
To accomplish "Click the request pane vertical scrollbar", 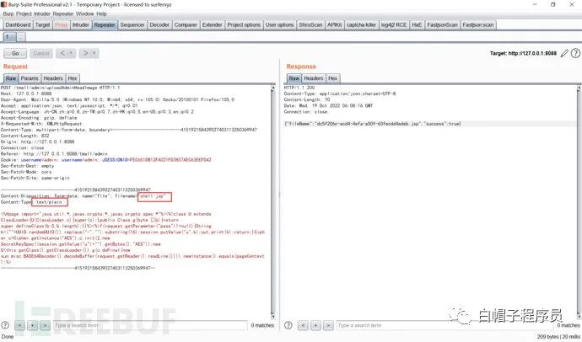I will (273, 202).
